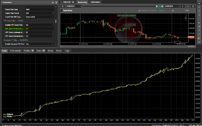Viewport: 202px width, 126px height.
Task: Open the Trade statistics tab
Action: tap(15, 51)
